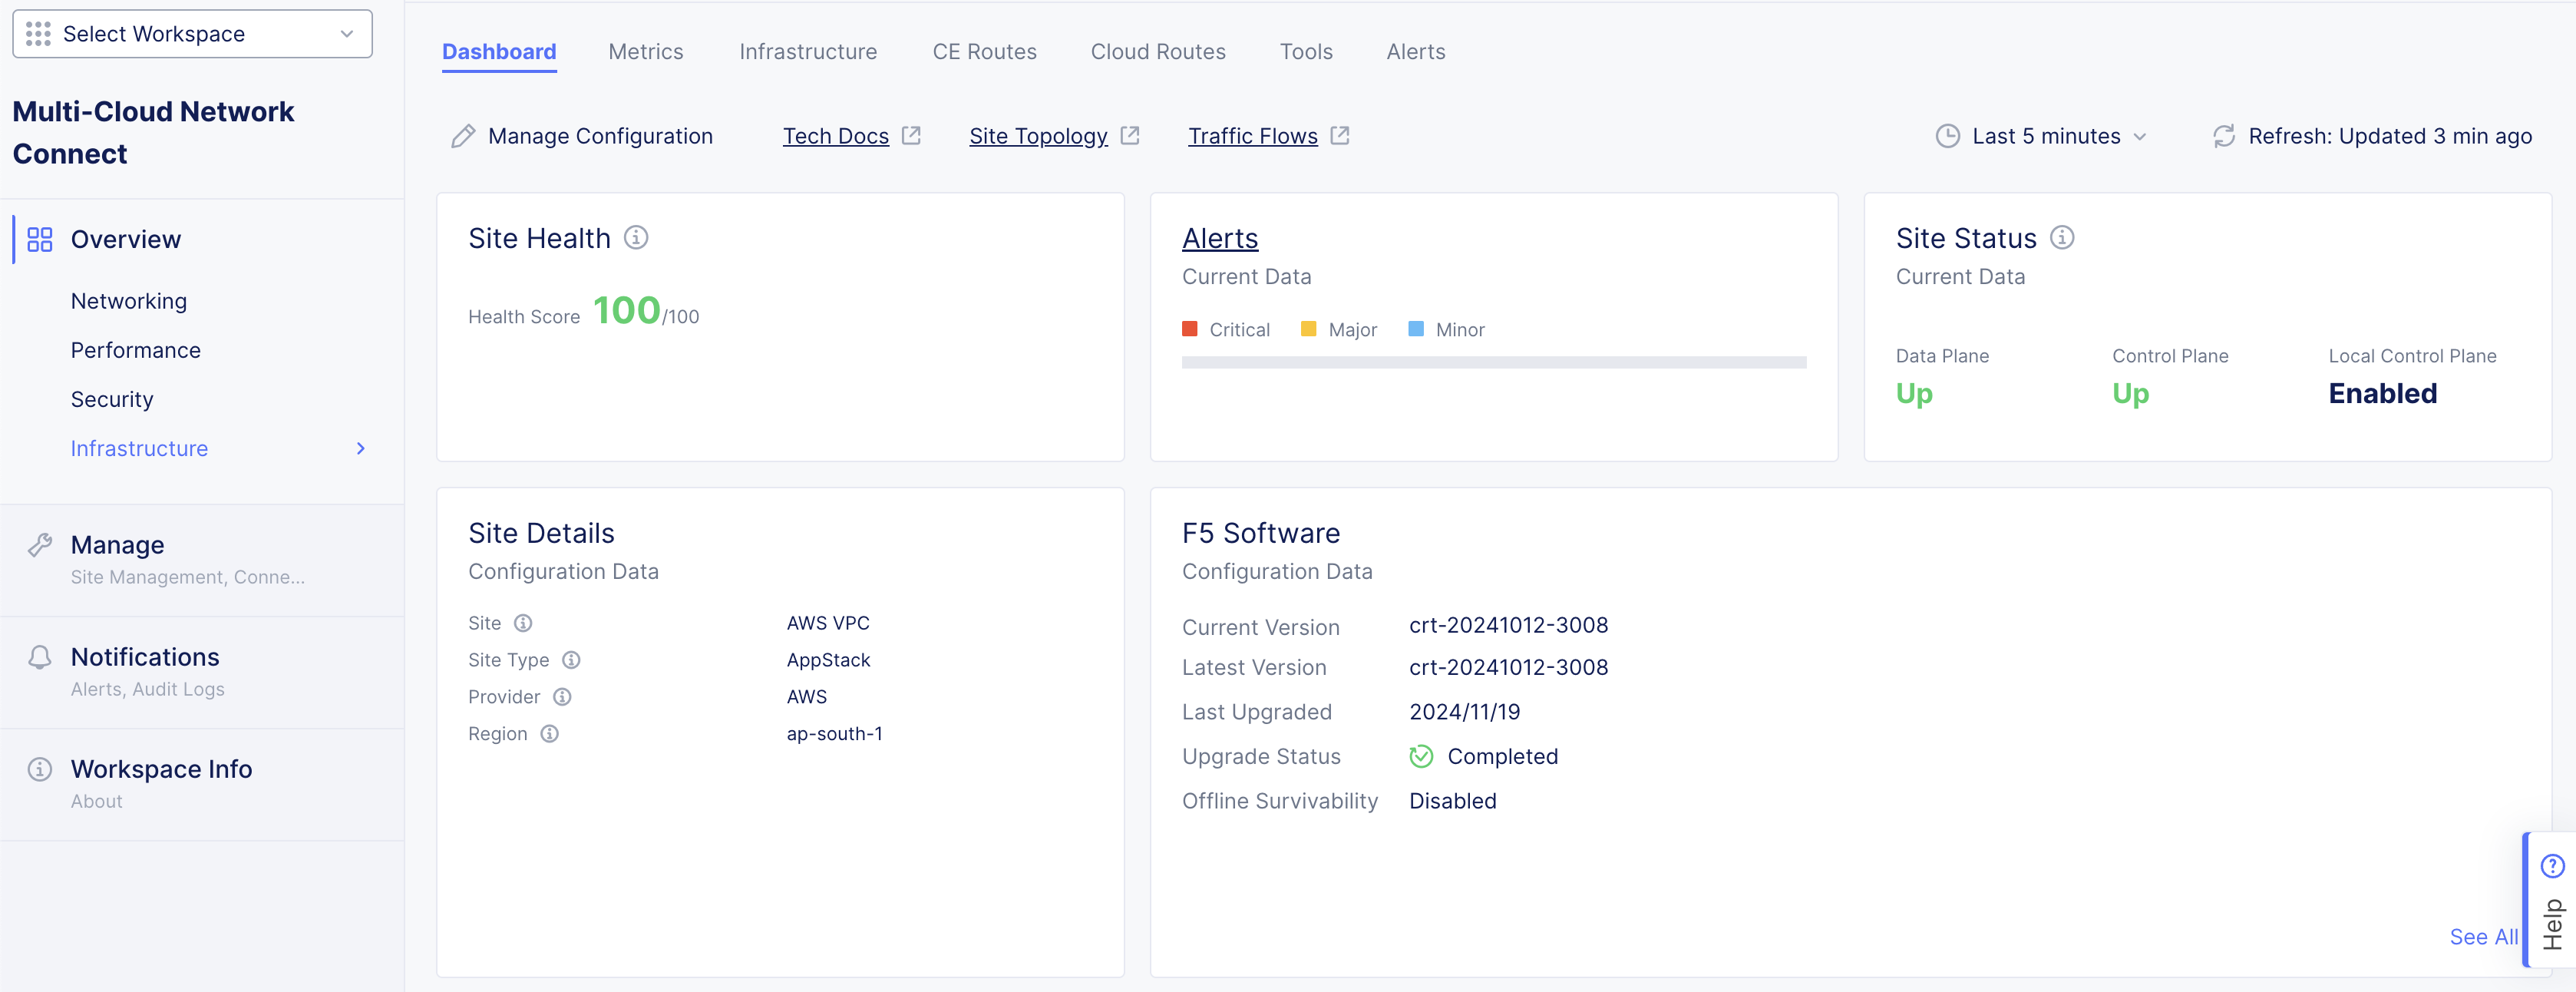Click the blue Minor legend swatch

tap(1416, 329)
